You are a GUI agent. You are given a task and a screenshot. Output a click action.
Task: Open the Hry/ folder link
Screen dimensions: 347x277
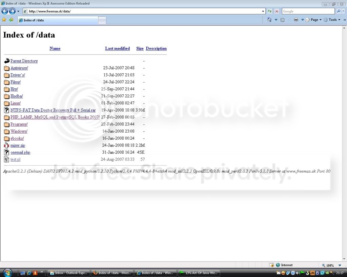14,89
